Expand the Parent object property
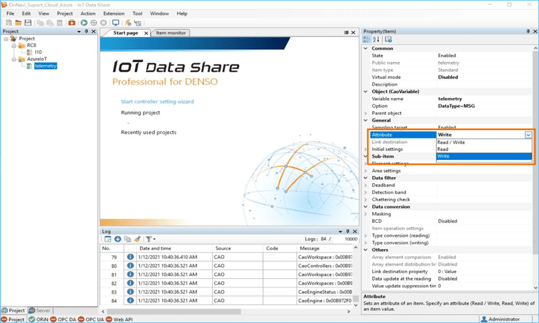The image size is (539, 323). tap(366, 113)
